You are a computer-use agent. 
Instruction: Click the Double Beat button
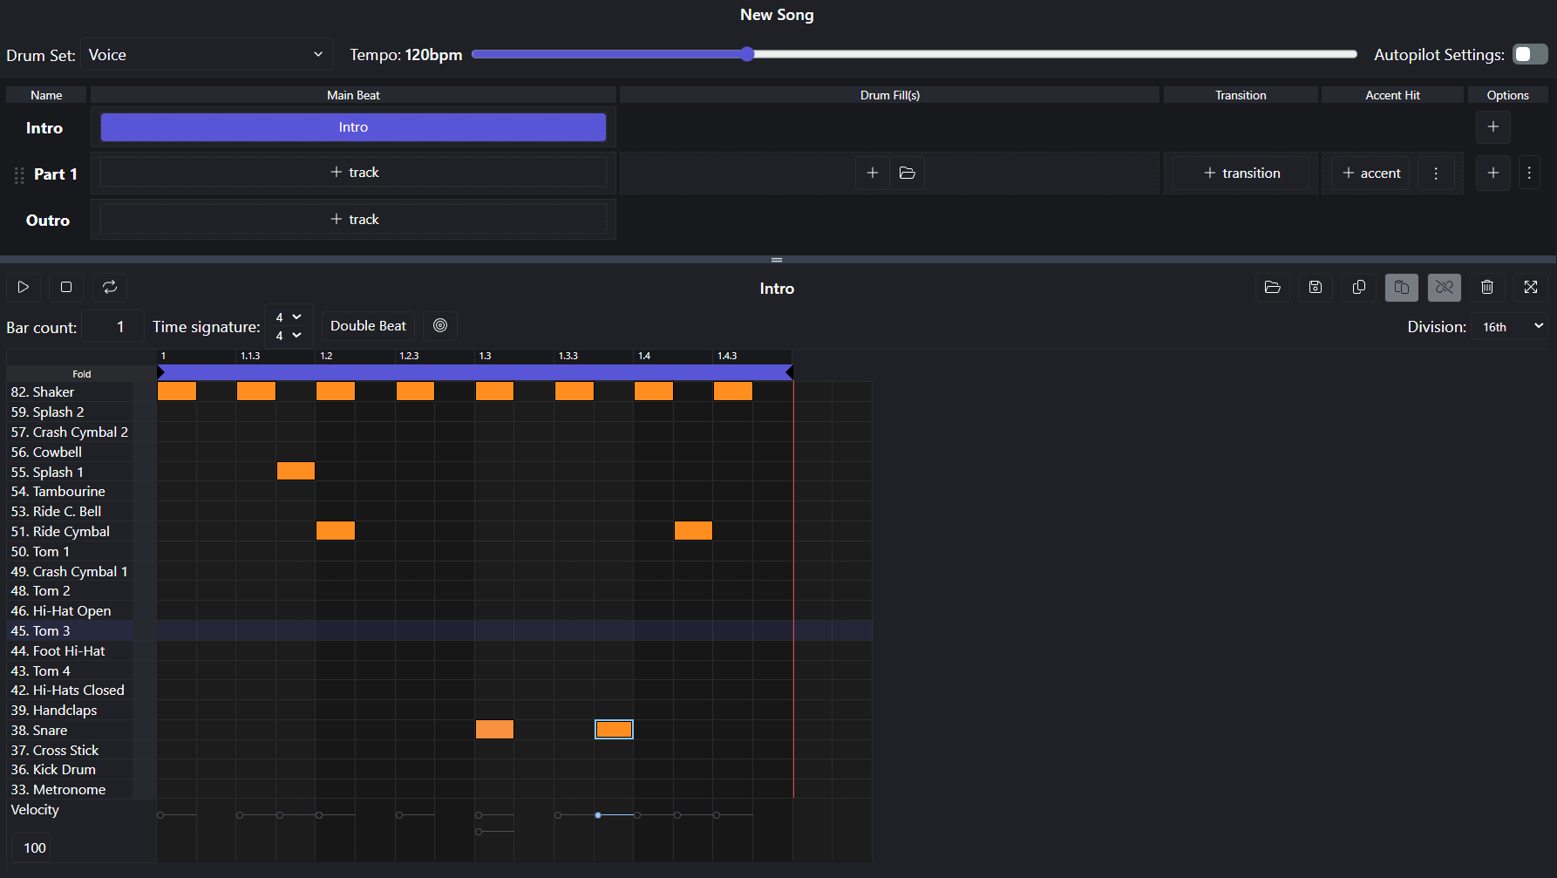(x=368, y=325)
